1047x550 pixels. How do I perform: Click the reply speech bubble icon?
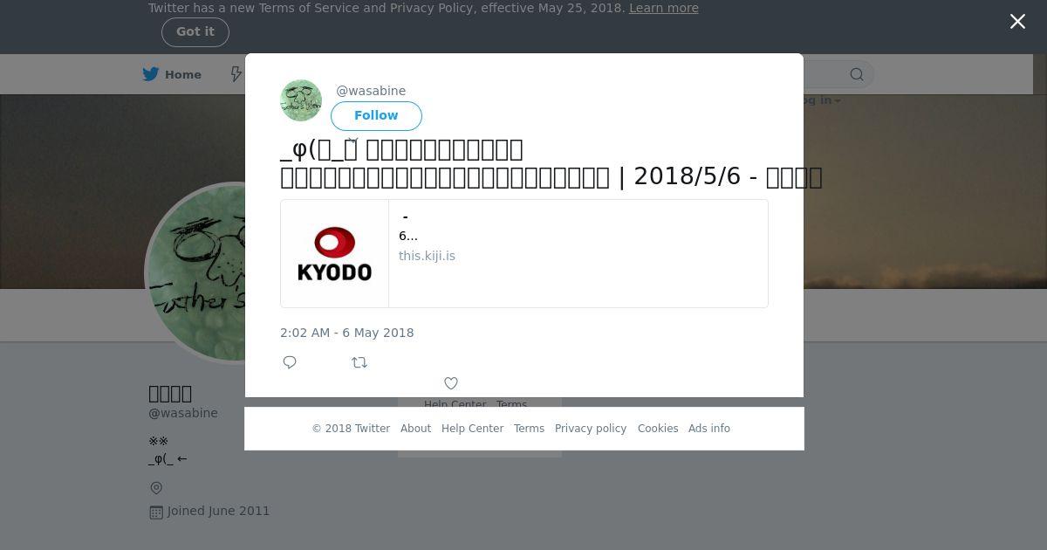point(290,362)
